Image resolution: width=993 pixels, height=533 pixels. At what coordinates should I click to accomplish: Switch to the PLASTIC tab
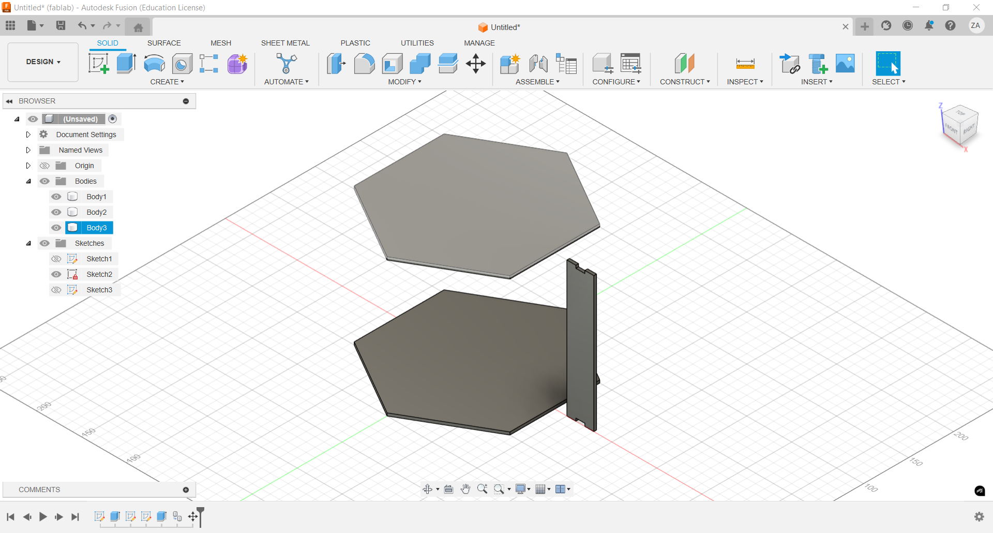pos(355,43)
